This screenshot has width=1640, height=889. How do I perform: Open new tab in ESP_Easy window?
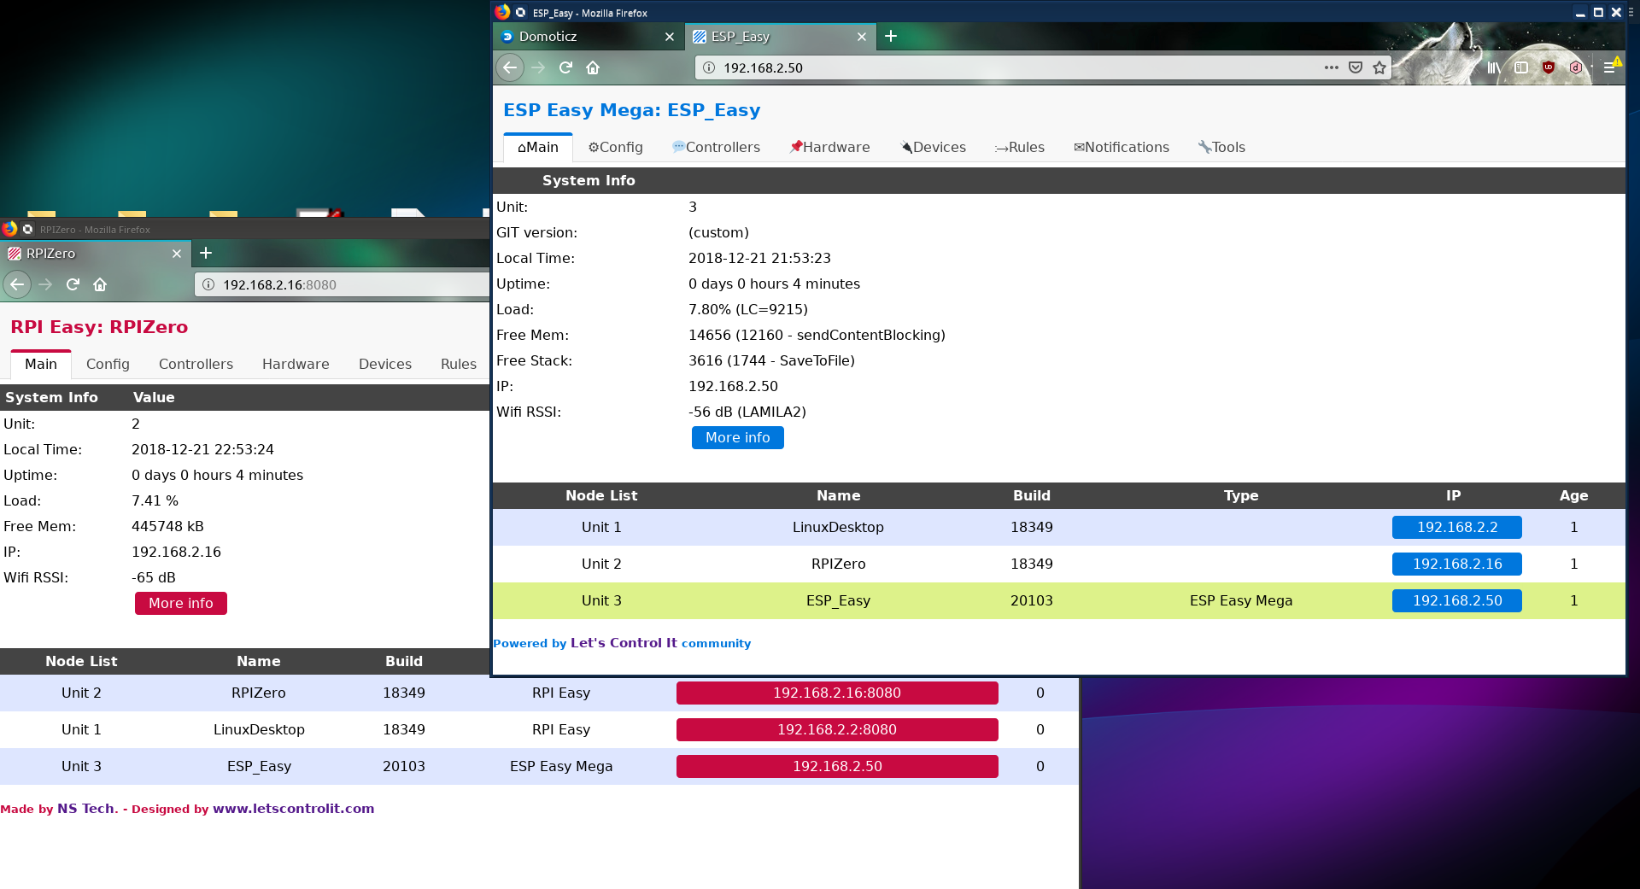[x=891, y=36]
